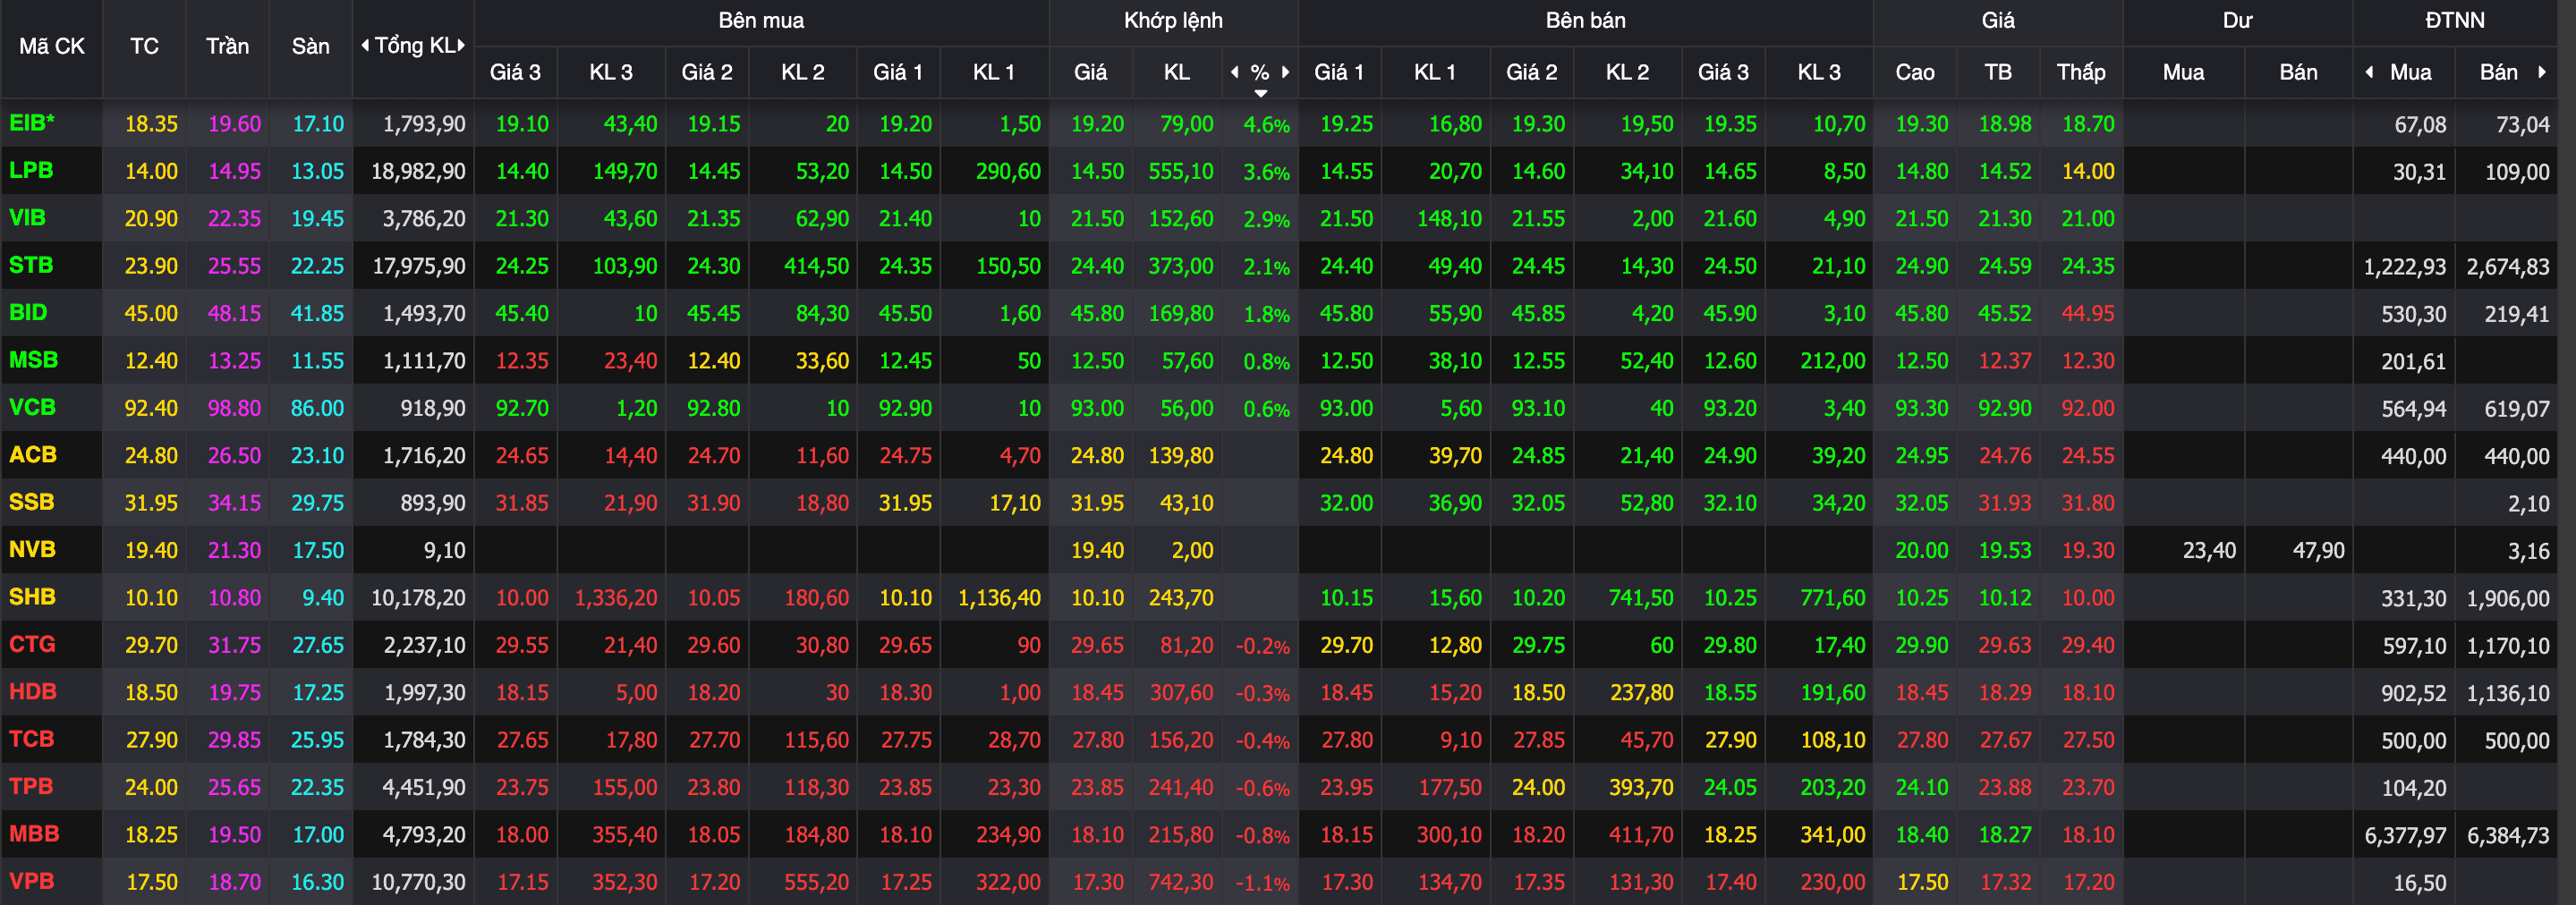Open LPB stock symbol
Viewport: 2576px width, 905px height.
31,170
